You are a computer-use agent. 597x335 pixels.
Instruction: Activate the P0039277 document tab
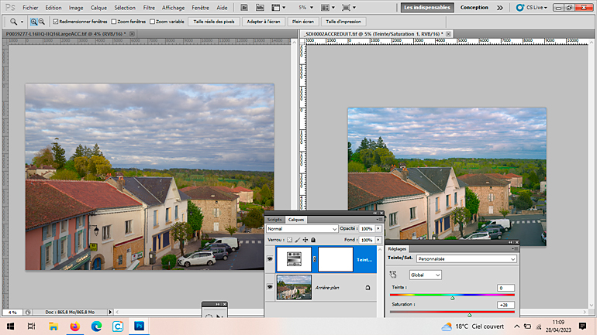point(66,34)
